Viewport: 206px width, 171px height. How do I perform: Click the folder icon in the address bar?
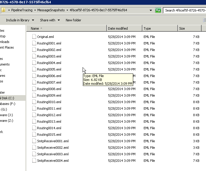(3, 10)
